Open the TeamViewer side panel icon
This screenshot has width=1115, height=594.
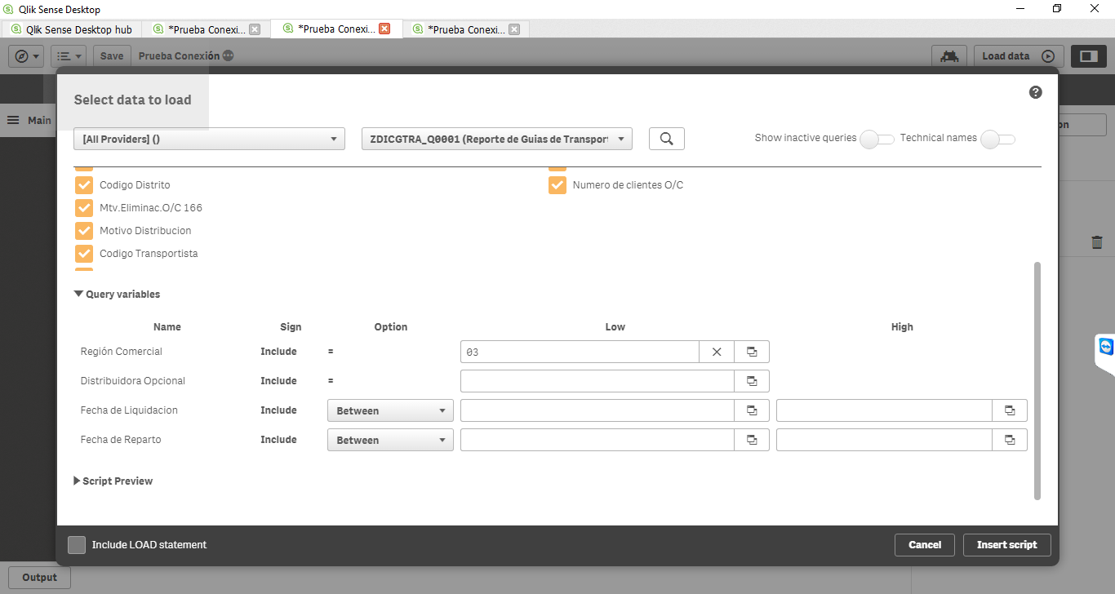pyautogui.click(x=1106, y=348)
